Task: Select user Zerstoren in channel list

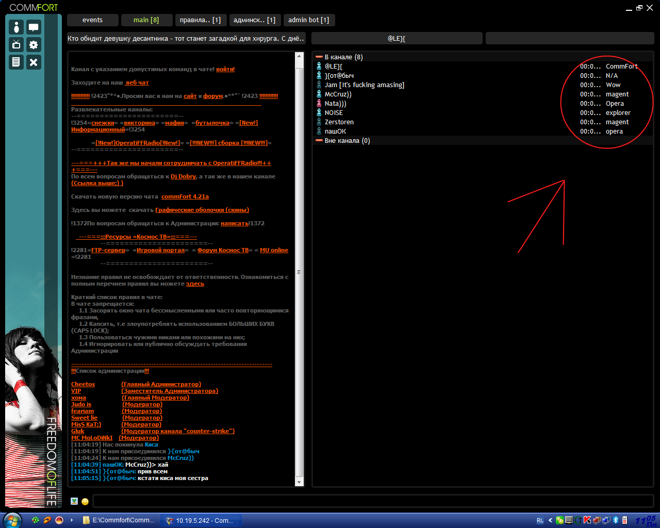Action: [x=339, y=122]
